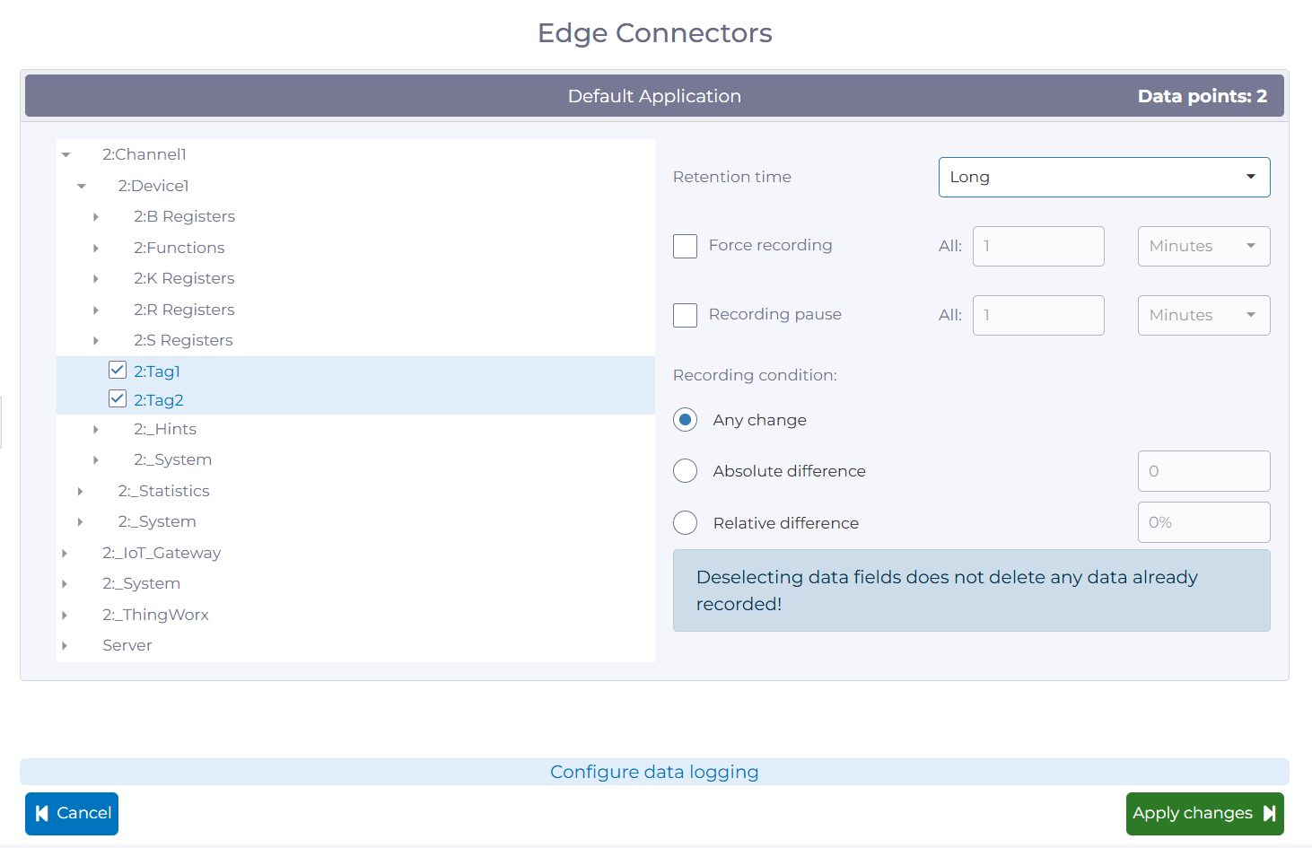Uncheck the 2:Tag2 checkbox

(118, 398)
